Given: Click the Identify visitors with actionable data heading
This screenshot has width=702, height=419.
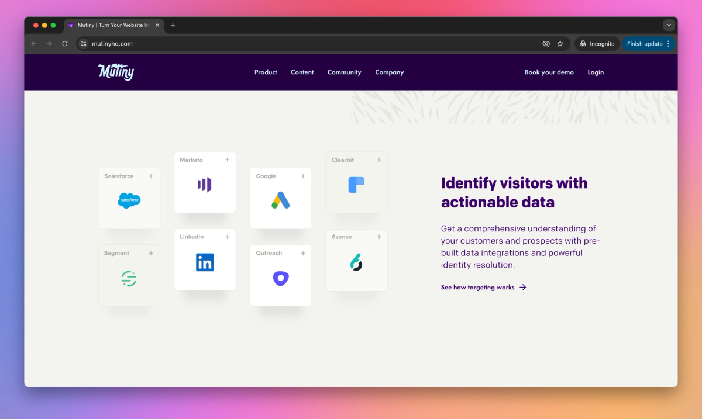Looking at the screenshot, I should [x=514, y=192].
